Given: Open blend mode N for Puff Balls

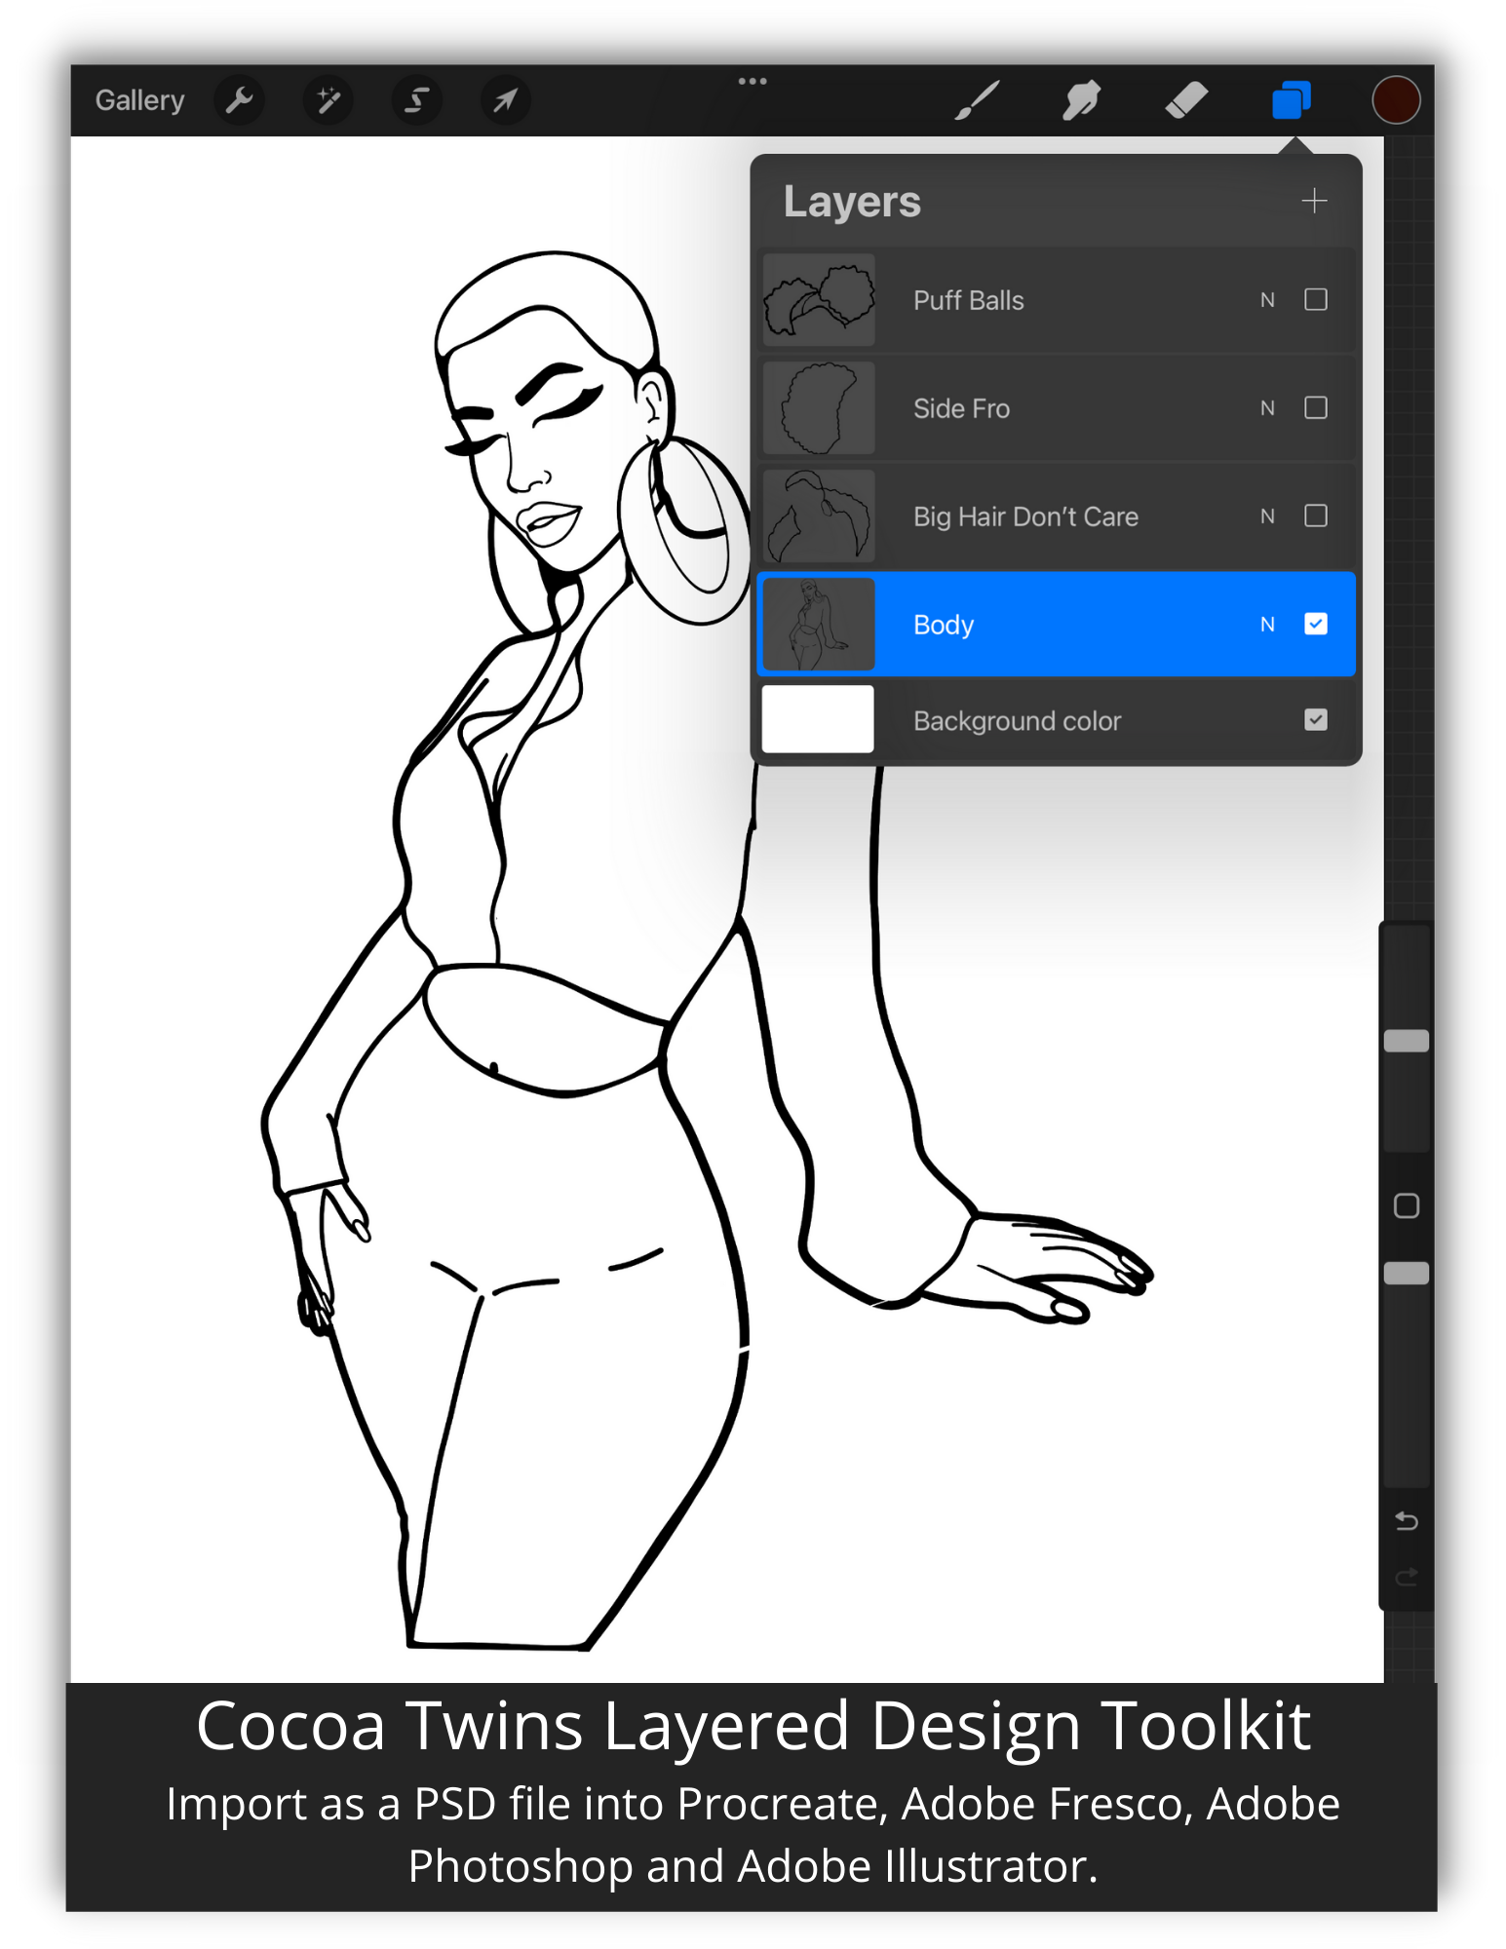Looking at the screenshot, I should click(1267, 300).
